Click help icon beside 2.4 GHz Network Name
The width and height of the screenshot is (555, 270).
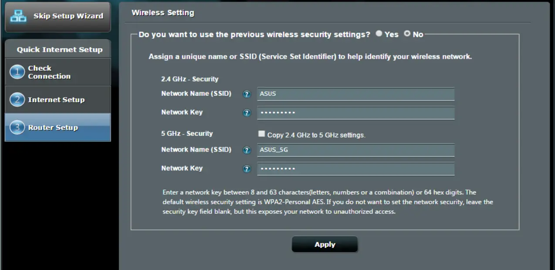[x=247, y=94]
